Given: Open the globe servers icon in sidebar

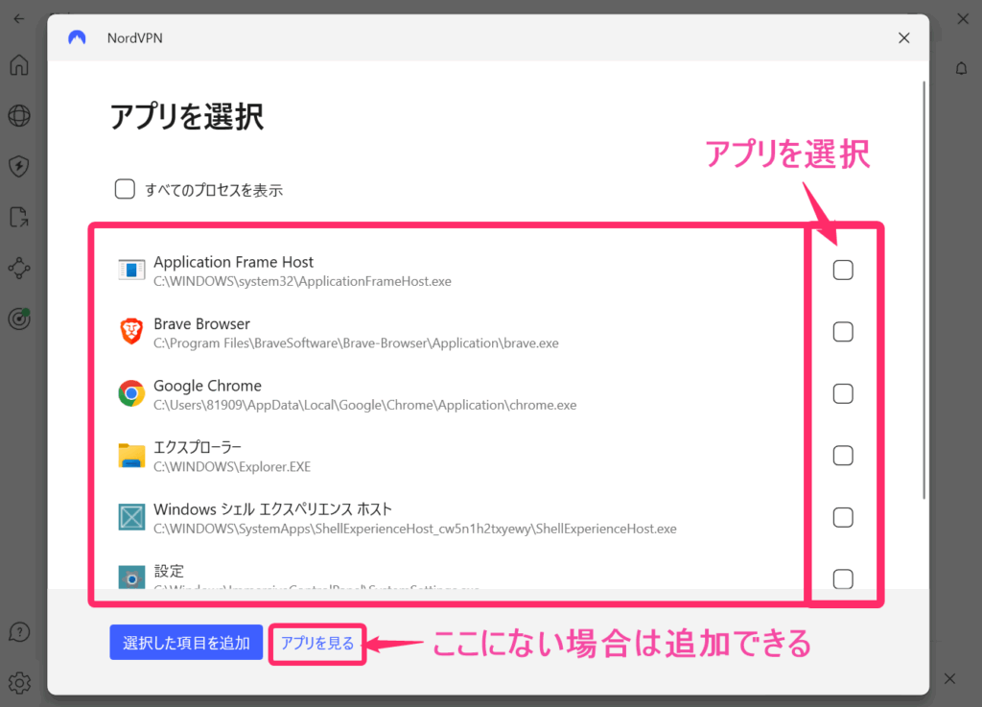Looking at the screenshot, I should coord(19,116).
